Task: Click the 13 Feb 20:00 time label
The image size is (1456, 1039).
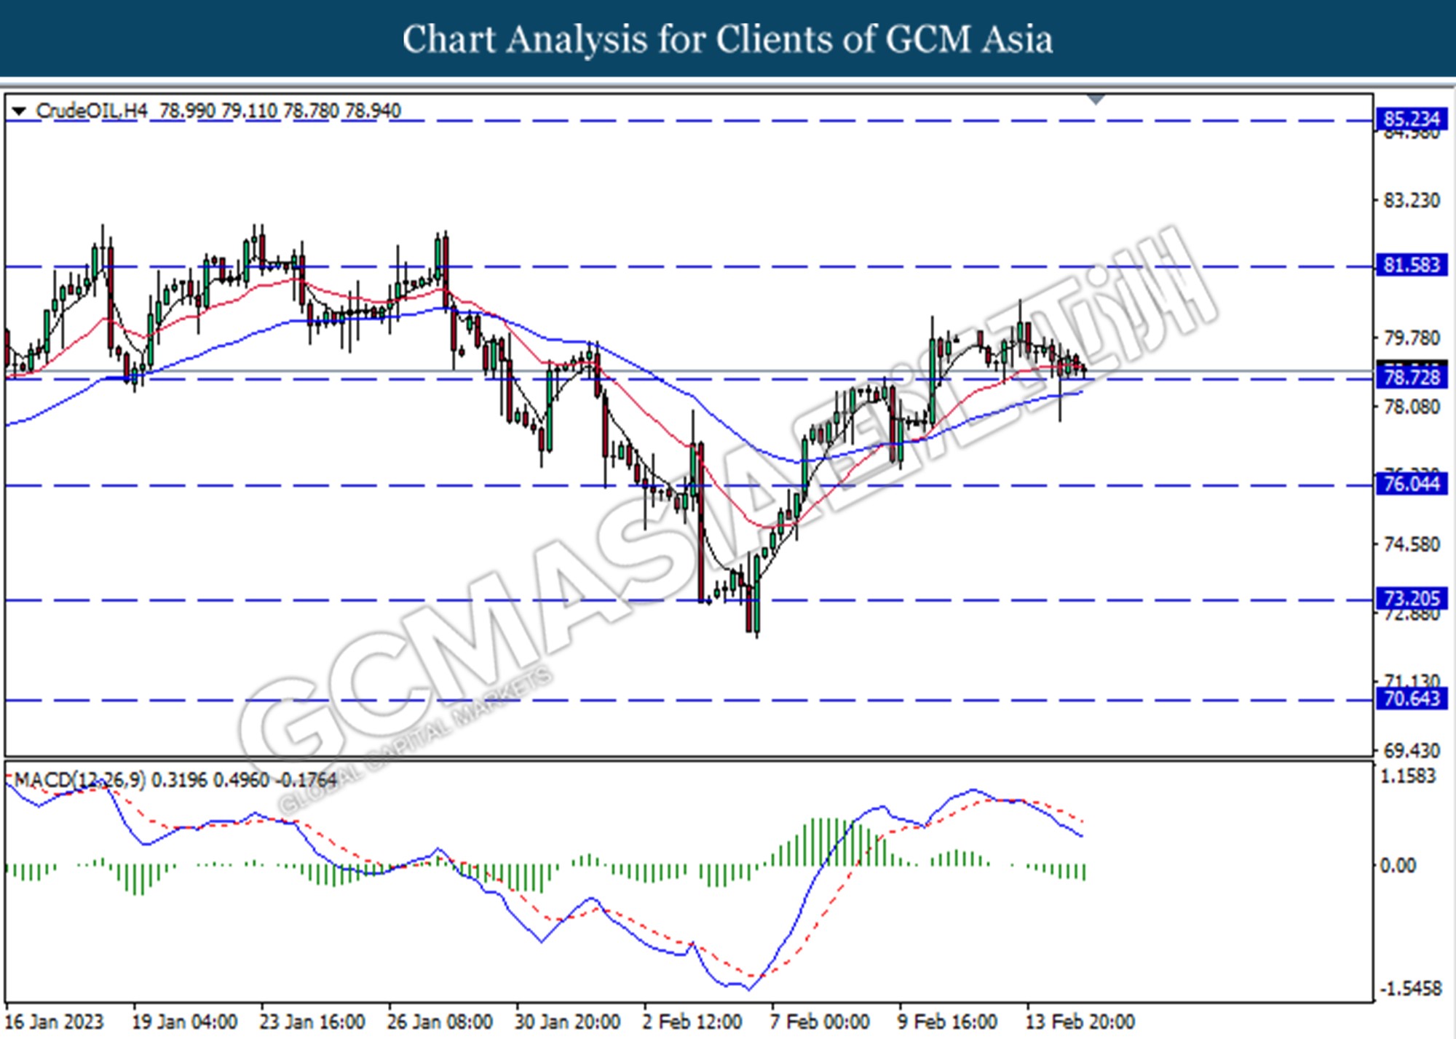Action: (1080, 1022)
